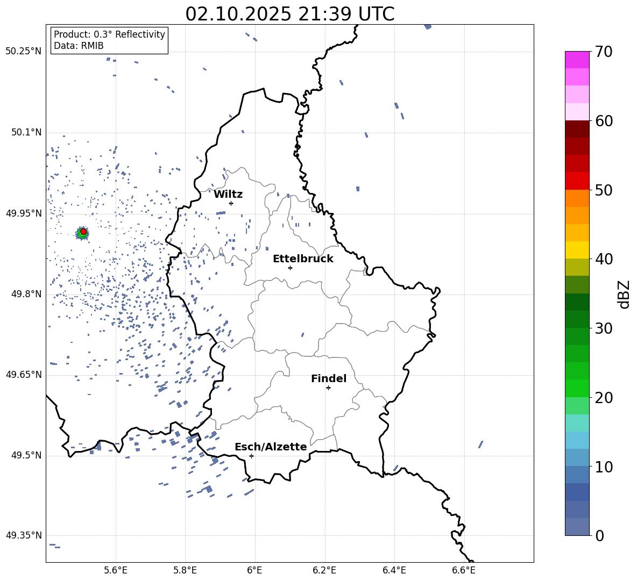
Task: Click the 5.8°E longitude label
Action: click(x=185, y=570)
